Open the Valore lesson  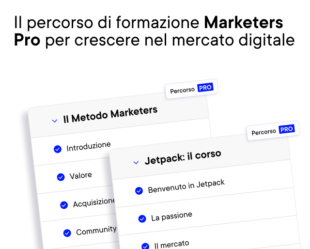(x=80, y=175)
